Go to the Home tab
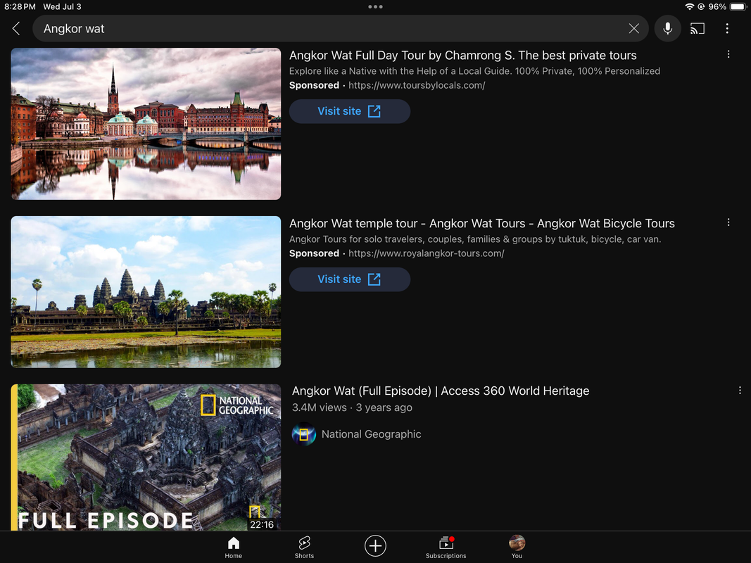 pyautogui.click(x=233, y=548)
